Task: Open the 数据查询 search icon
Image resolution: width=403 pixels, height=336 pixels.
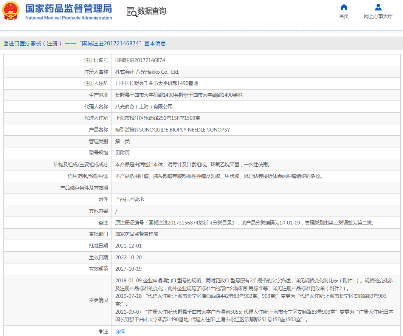Action: 132,12
